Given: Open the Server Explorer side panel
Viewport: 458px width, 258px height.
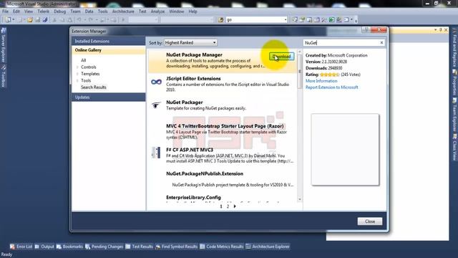Looking at the screenshot, I should (4, 45).
